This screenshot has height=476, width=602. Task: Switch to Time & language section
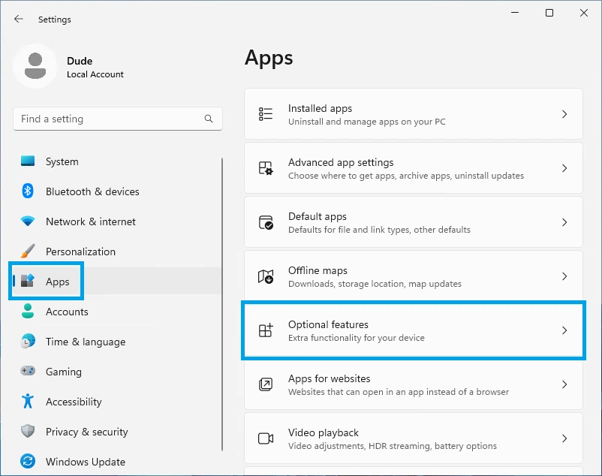pos(85,342)
